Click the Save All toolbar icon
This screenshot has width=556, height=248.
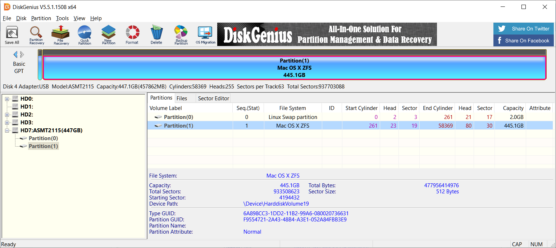(x=12, y=35)
